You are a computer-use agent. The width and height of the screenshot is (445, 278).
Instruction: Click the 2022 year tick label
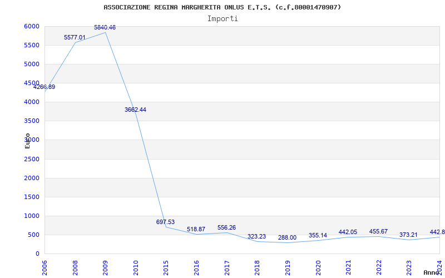379,268
